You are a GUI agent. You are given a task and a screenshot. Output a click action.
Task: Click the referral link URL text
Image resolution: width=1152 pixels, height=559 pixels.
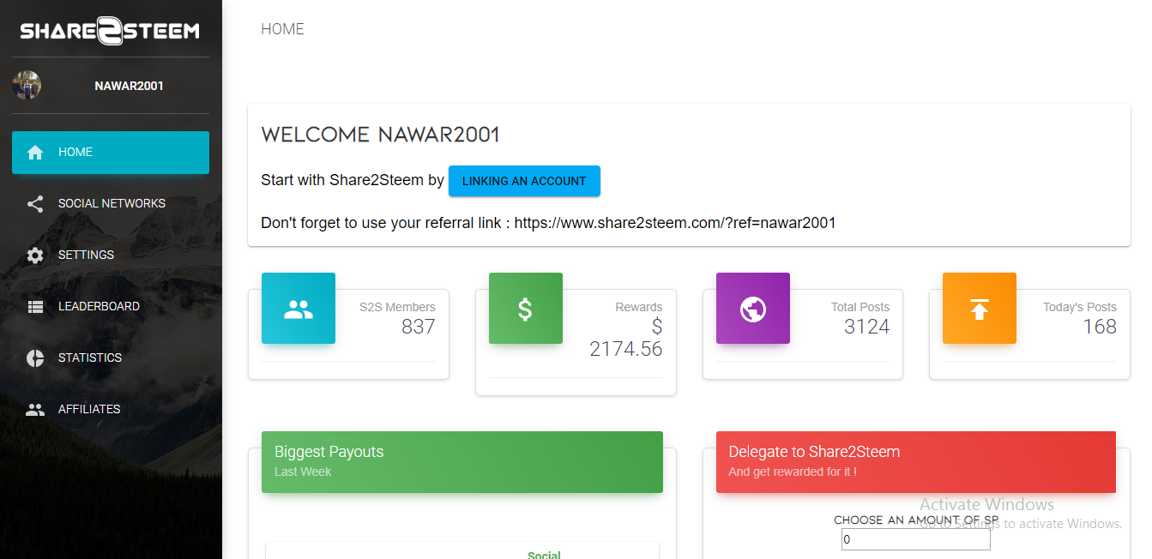click(675, 223)
